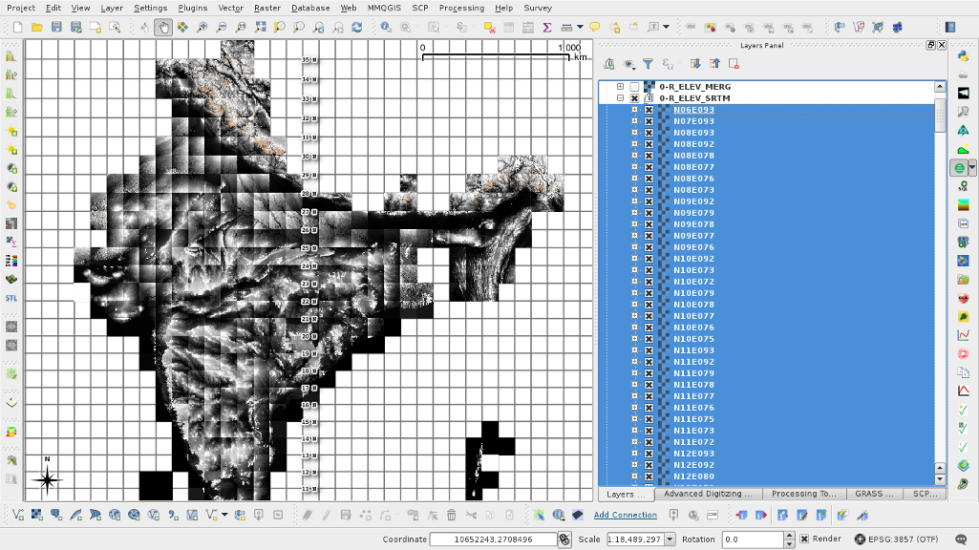This screenshot has width=979, height=550.
Task: Open the Raster menu
Action: click(x=266, y=8)
